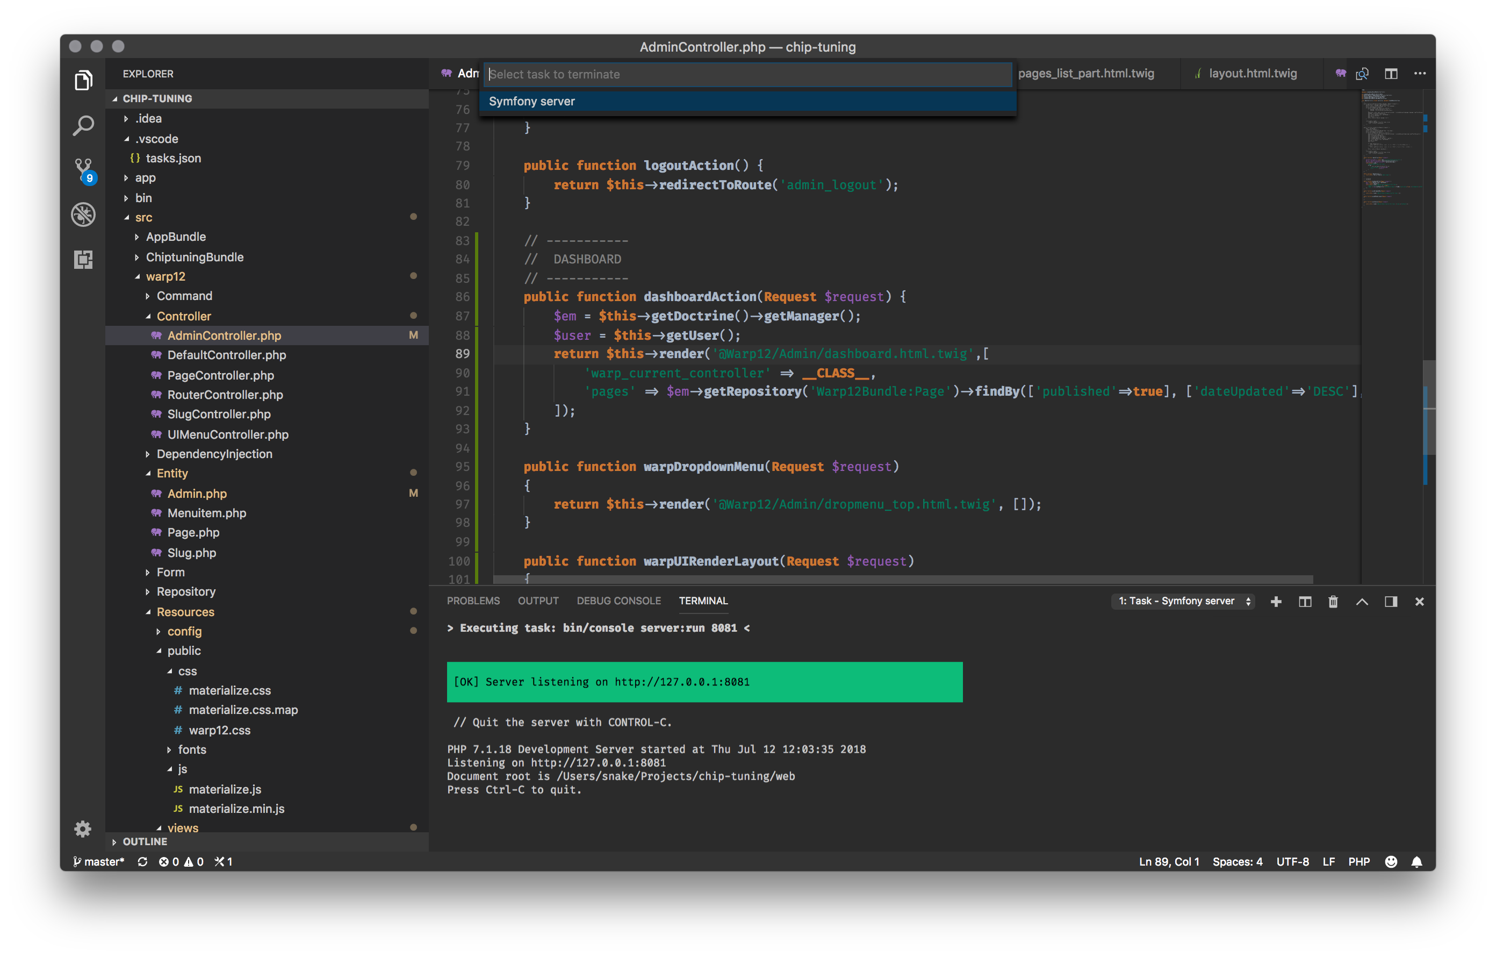Screen dimensions: 1496x957
Task: Open terminal selector Task - Symfony server
Action: pos(1183,601)
